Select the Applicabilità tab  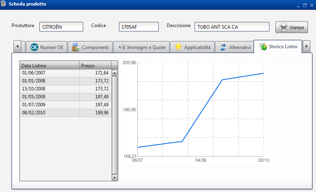click(192, 47)
